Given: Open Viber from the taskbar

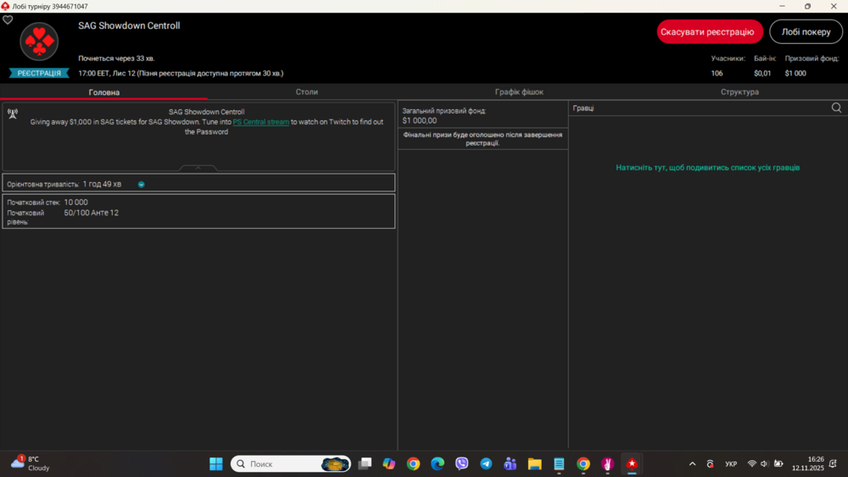Looking at the screenshot, I should click(461, 463).
